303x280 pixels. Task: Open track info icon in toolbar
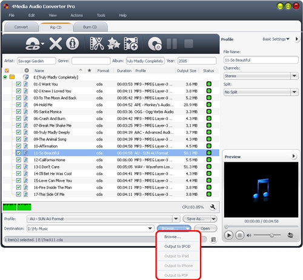[x=72, y=44]
